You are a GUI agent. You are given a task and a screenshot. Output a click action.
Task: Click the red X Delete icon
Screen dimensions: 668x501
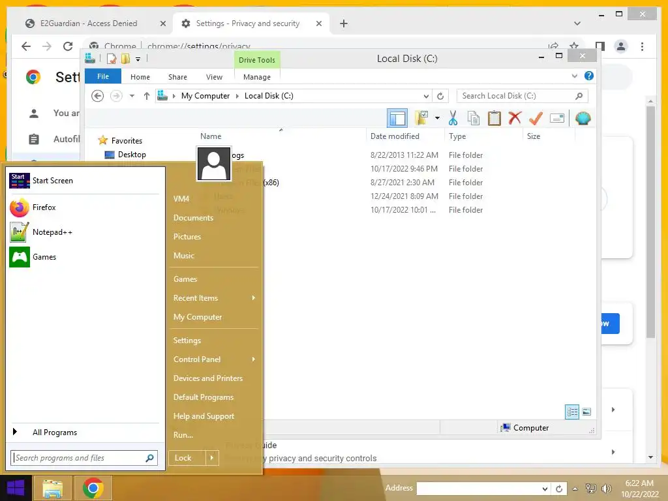pos(515,117)
